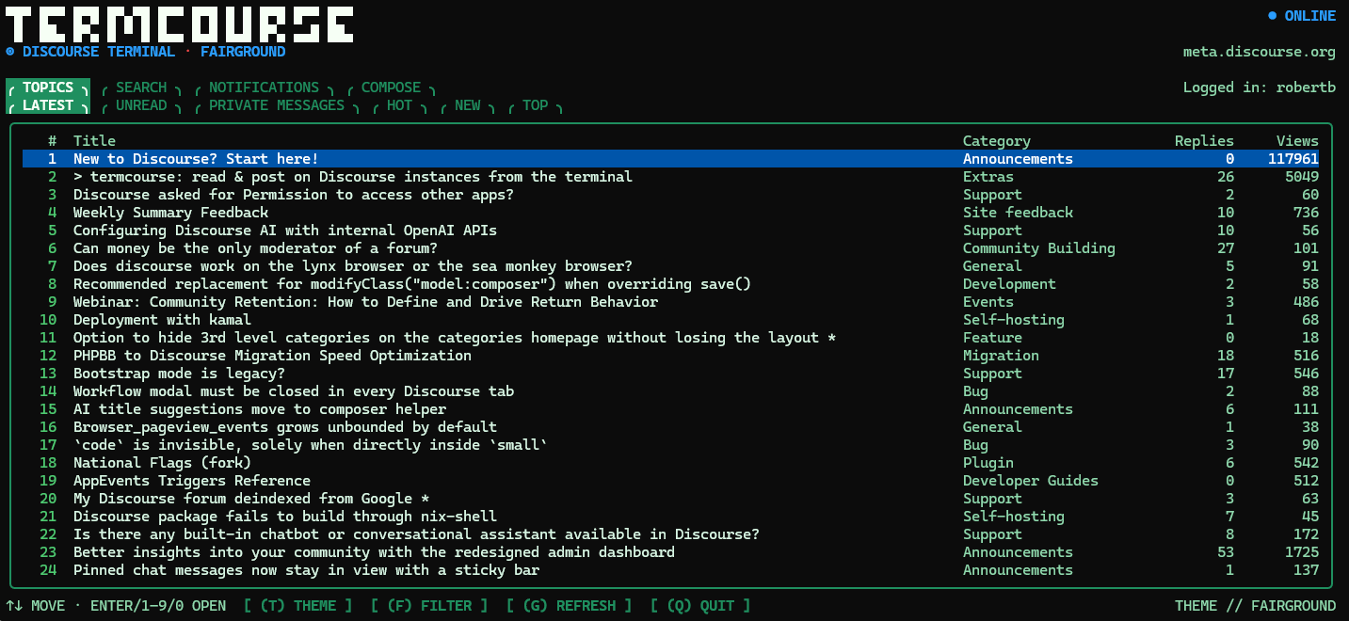1349x621 pixels.
Task: Click the 117961 views value
Action: tap(1293, 159)
